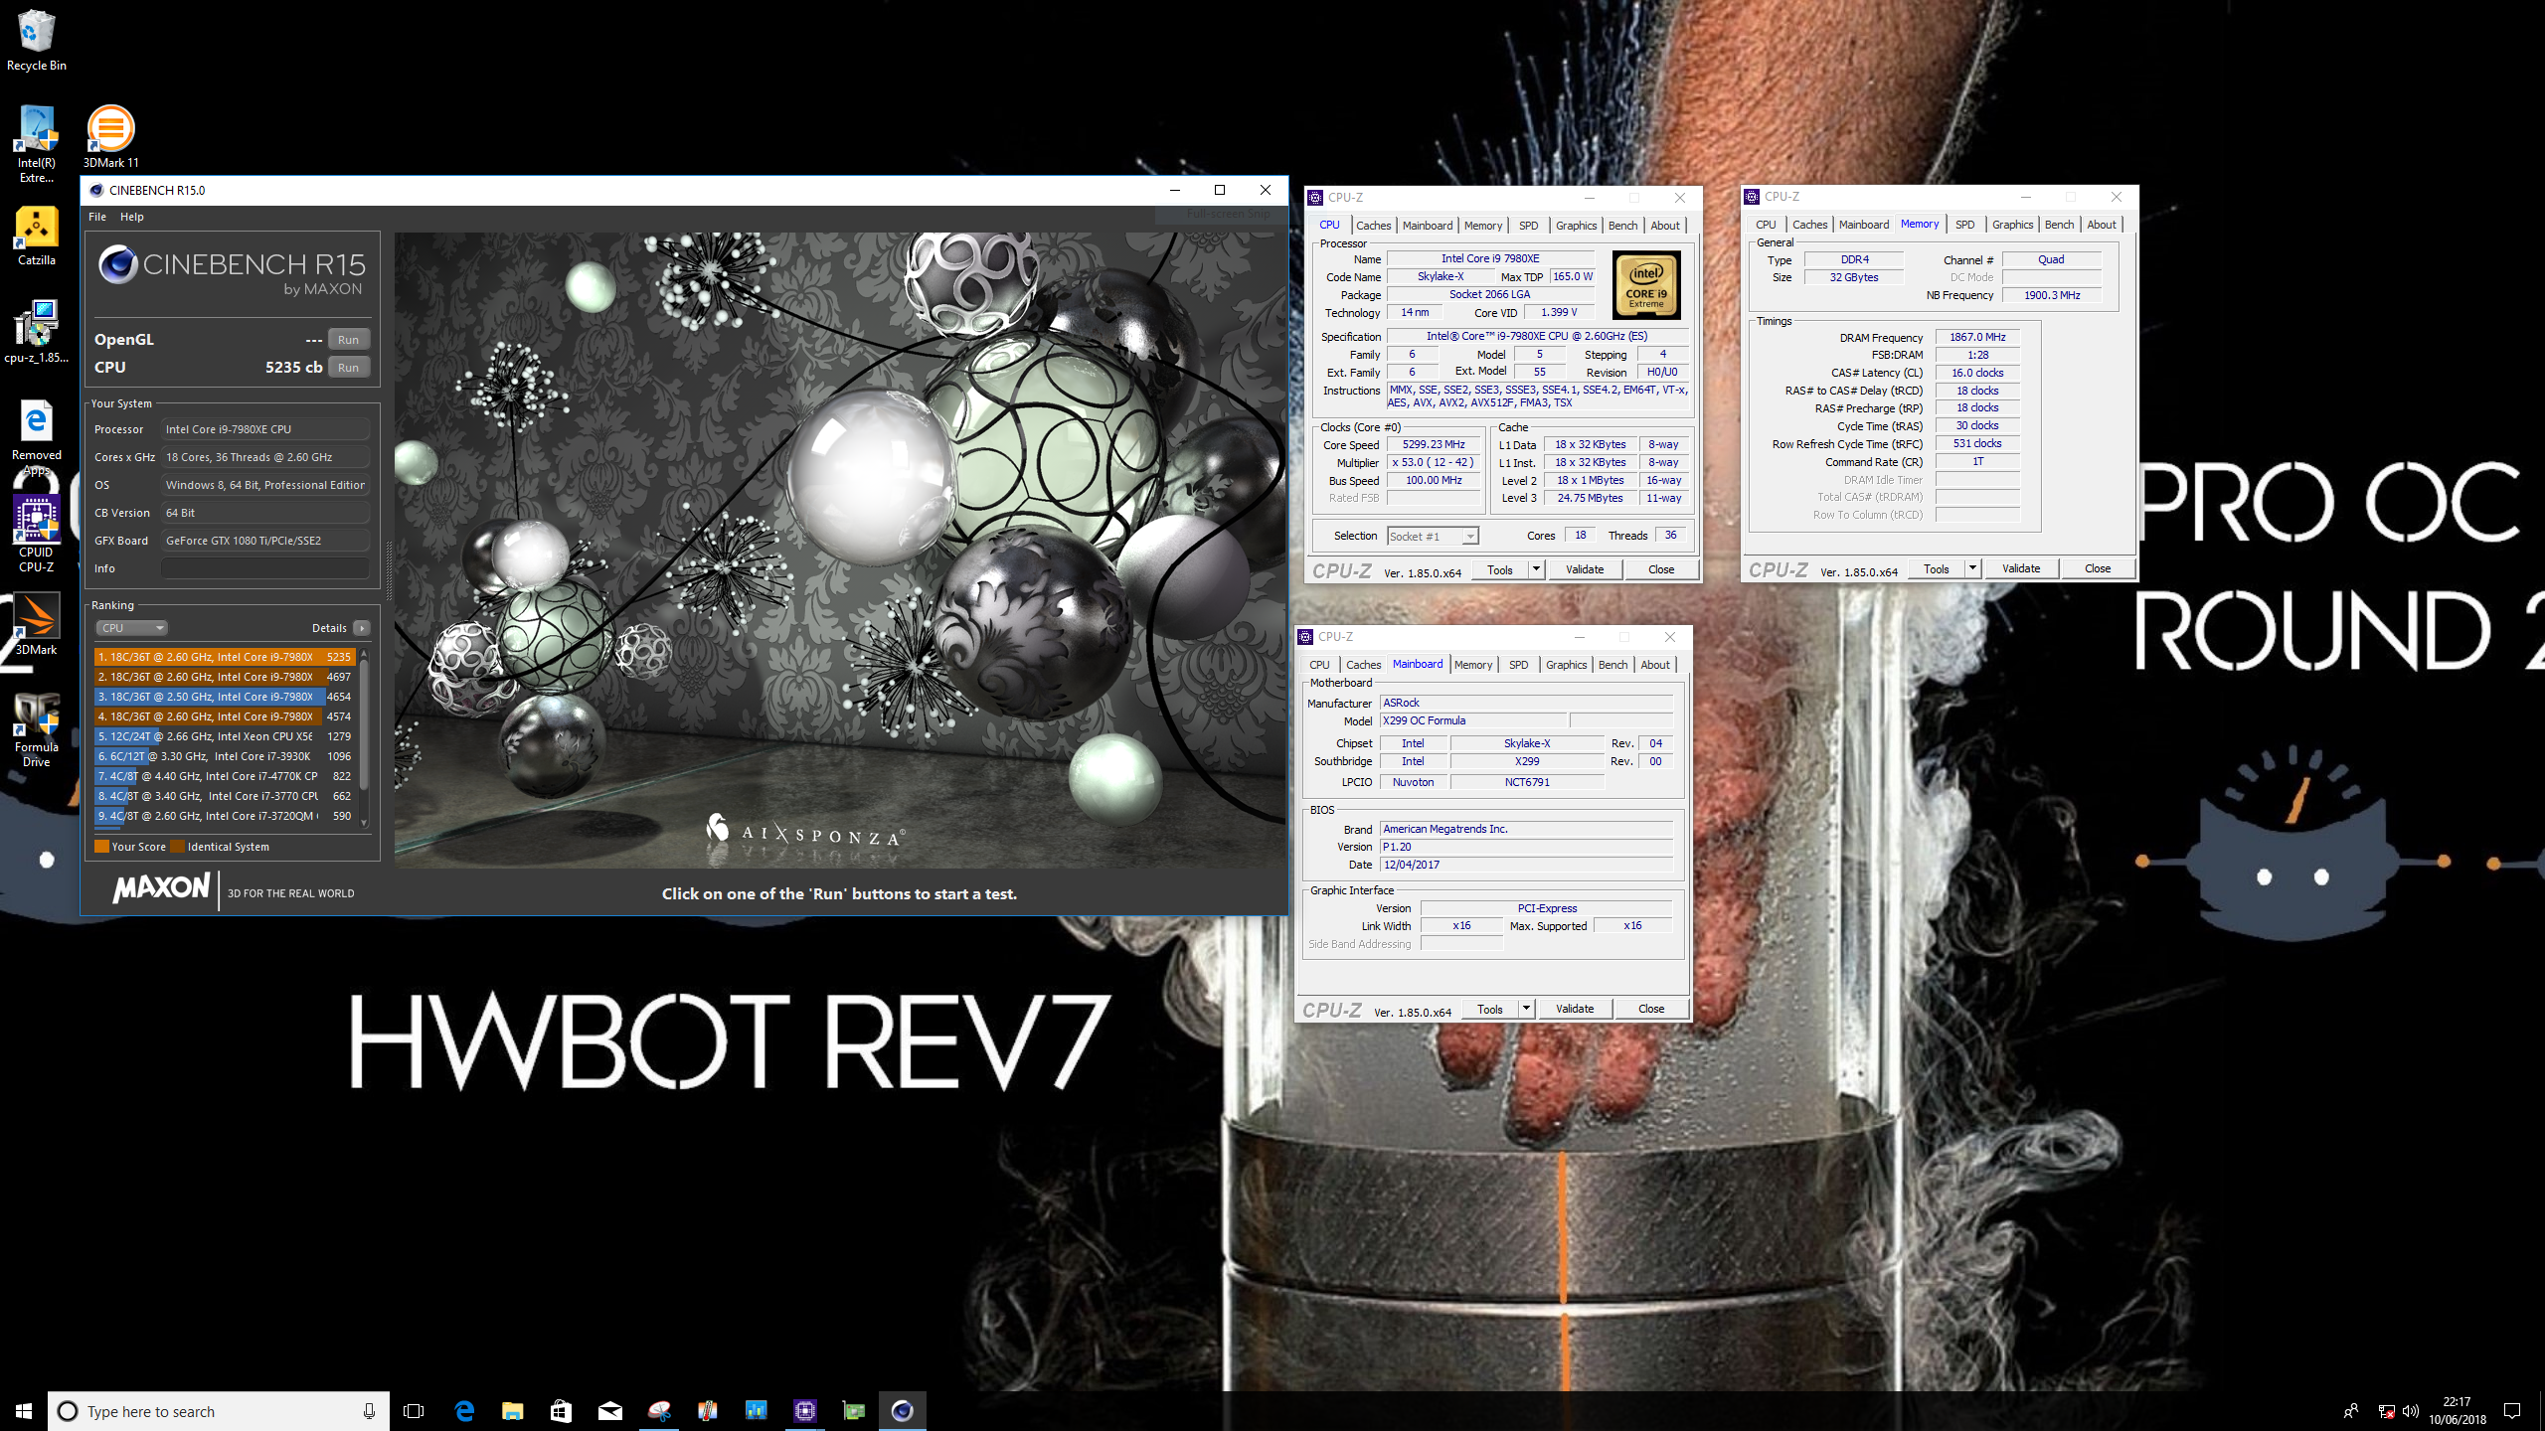Screen dimensions: 2545x1431
Task: Click Close in the Memory tab window
Action: point(2098,568)
